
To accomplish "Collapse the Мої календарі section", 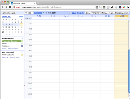I will pyautogui.click(x=22, y=38).
